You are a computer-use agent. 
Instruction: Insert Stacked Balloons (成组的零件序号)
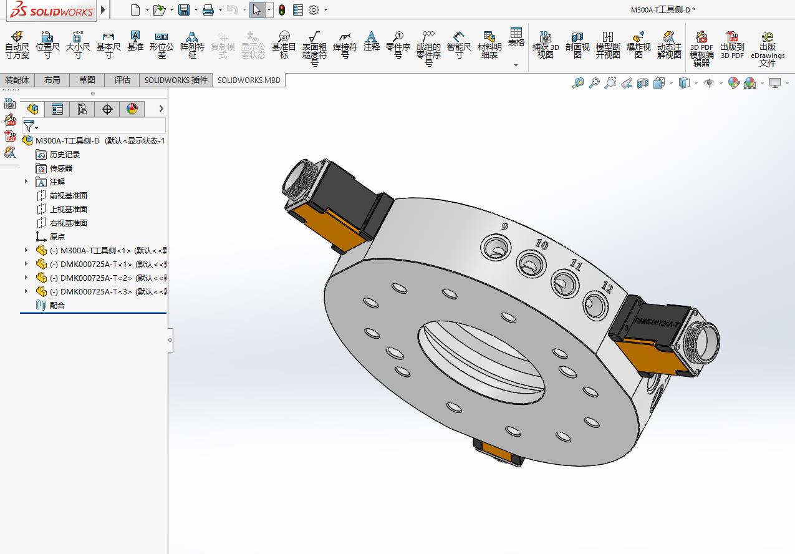coord(428,49)
